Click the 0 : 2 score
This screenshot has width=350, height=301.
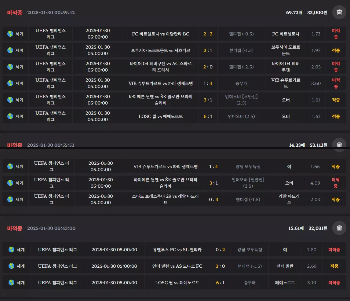[x=220, y=250]
